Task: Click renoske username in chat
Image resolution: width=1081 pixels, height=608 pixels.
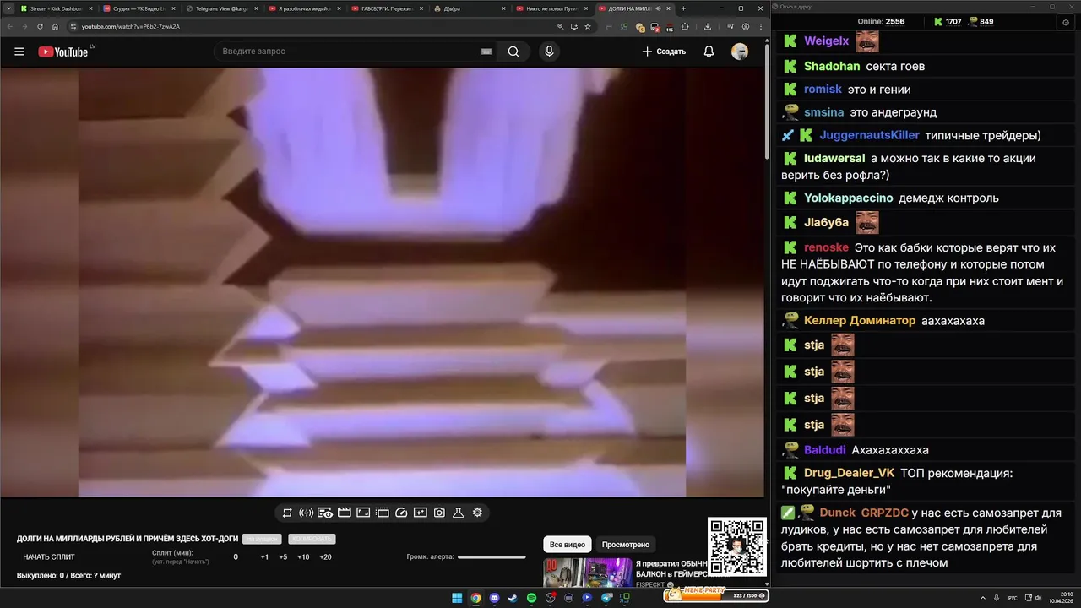Action: click(x=826, y=247)
